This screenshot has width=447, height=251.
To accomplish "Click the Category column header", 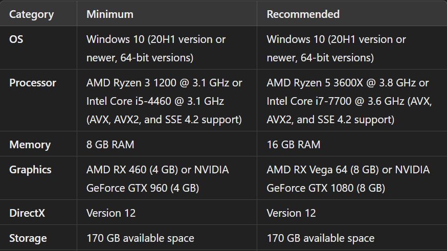I will [x=31, y=14].
